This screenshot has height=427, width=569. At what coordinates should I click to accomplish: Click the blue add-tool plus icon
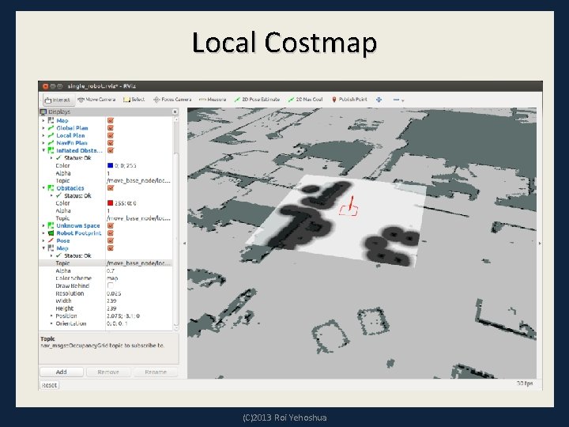click(379, 100)
